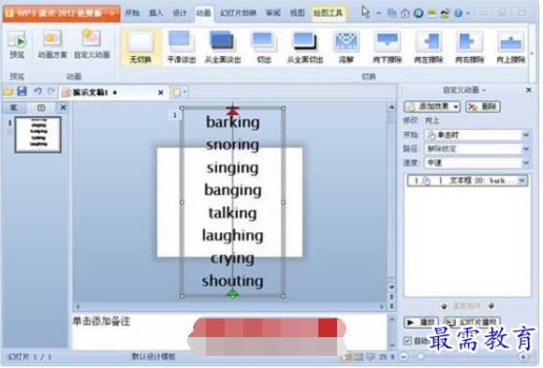
Task: Click the next slide double arrow button
Action: pyautogui.click(x=391, y=307)
